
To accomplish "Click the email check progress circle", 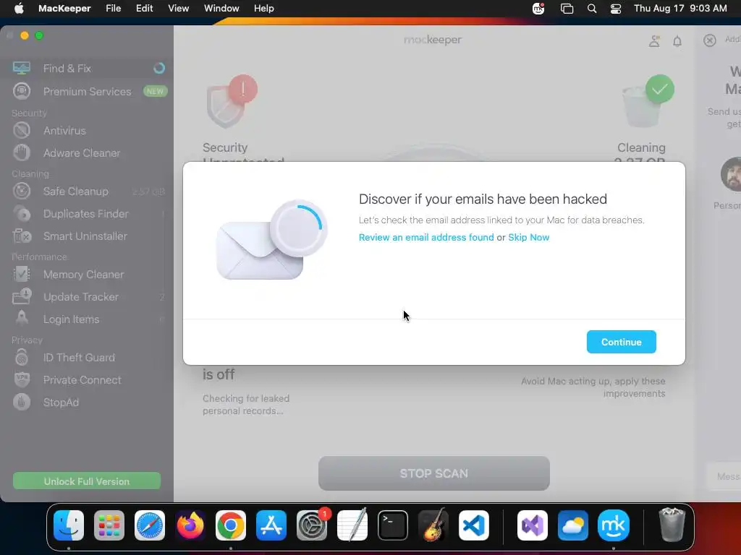I will pos(299,228).
